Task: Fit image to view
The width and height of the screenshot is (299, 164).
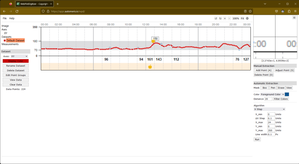Action: click(x=242, y=18)
